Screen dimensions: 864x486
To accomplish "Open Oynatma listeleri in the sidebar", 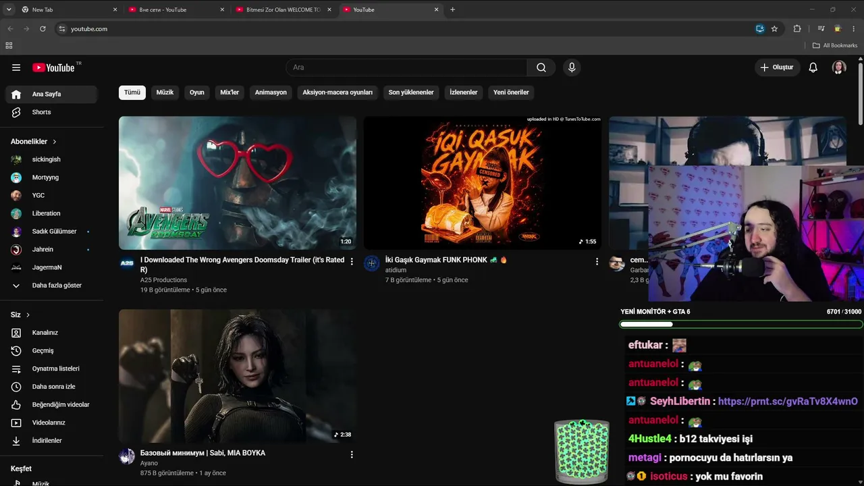I will [x=52, y=369].
